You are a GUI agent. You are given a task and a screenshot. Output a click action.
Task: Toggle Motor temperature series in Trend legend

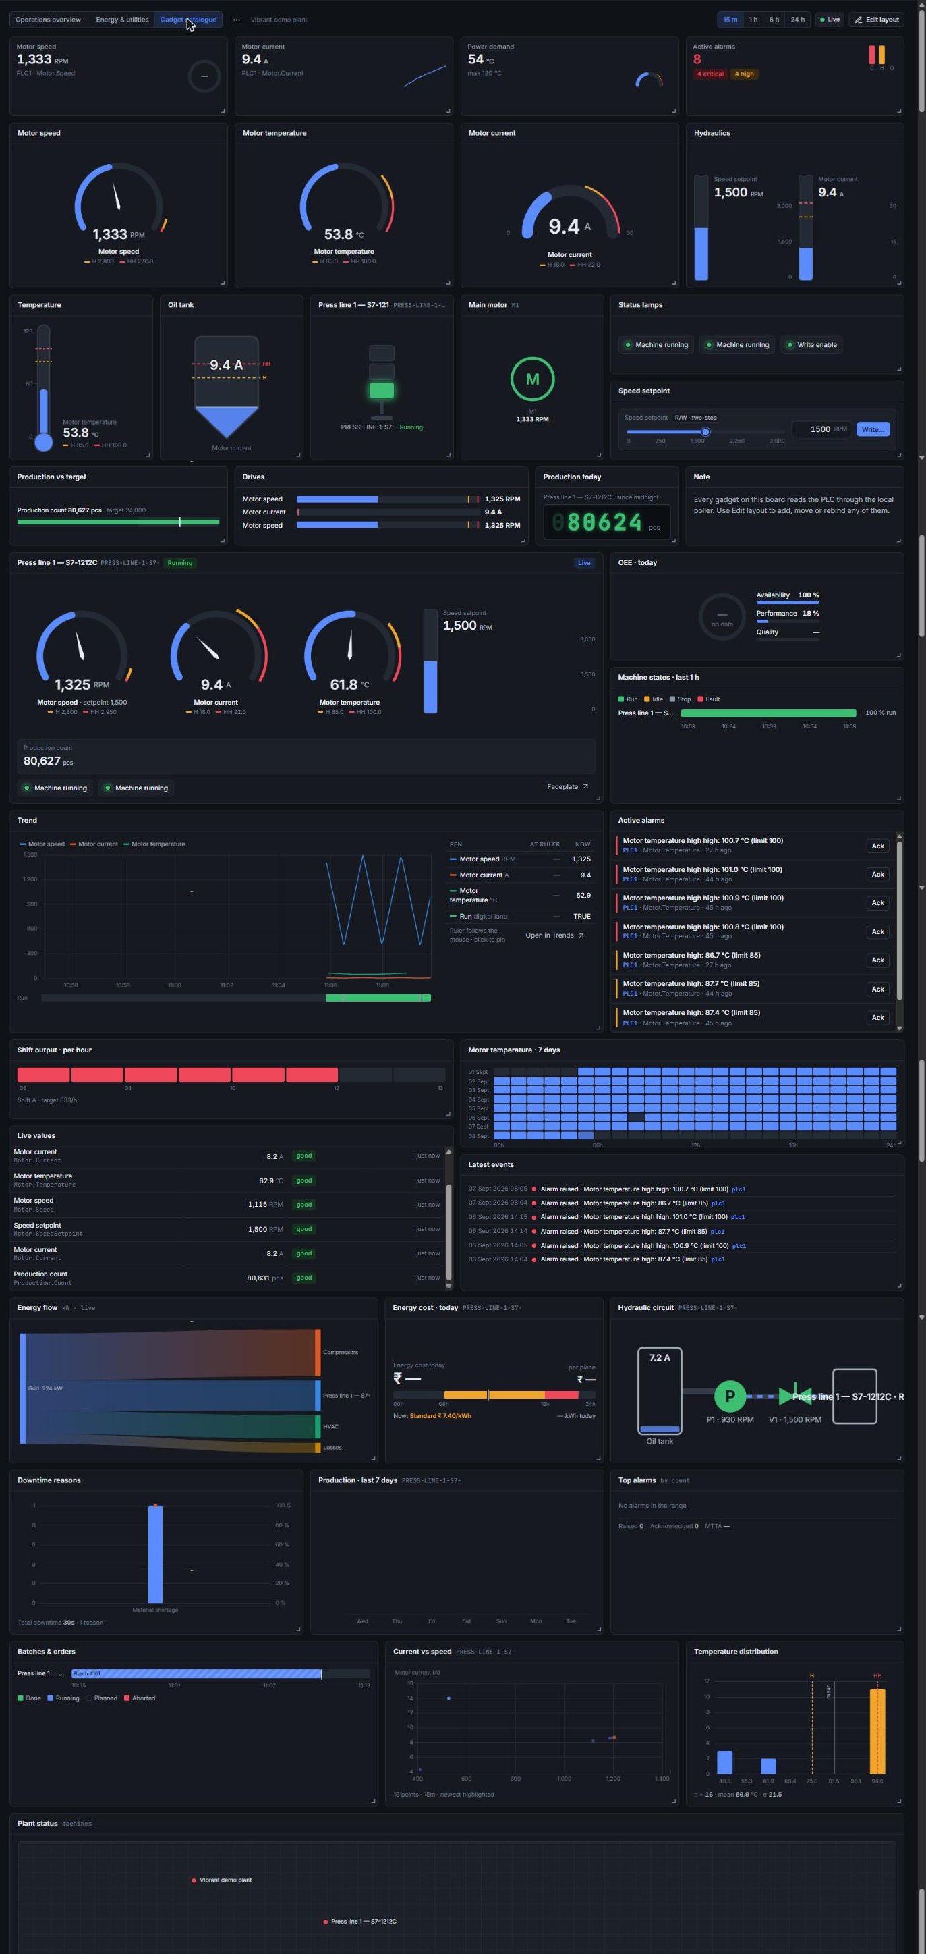pyautogui.click(x=154, y=844)
